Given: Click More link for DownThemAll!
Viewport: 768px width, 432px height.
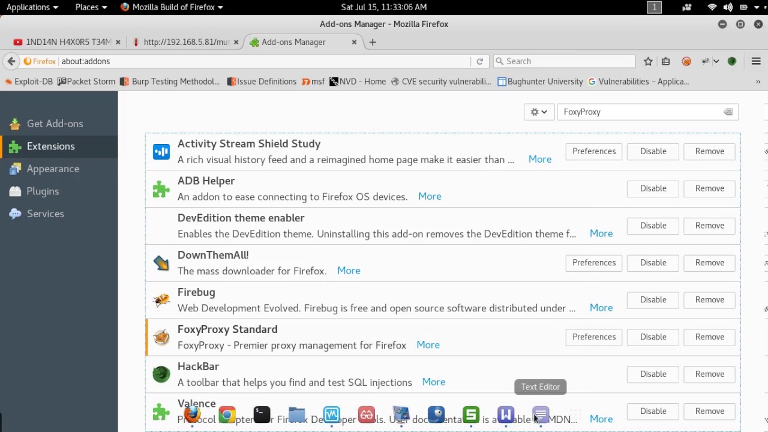Looking at the screenshot, I should pos(349,271).
